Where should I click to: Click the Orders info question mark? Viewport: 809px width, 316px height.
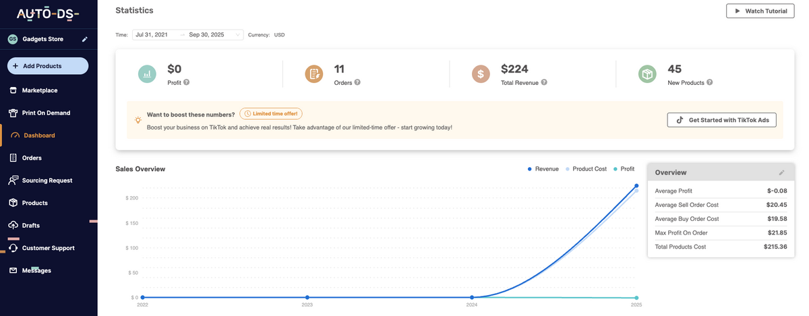[357, 83]
